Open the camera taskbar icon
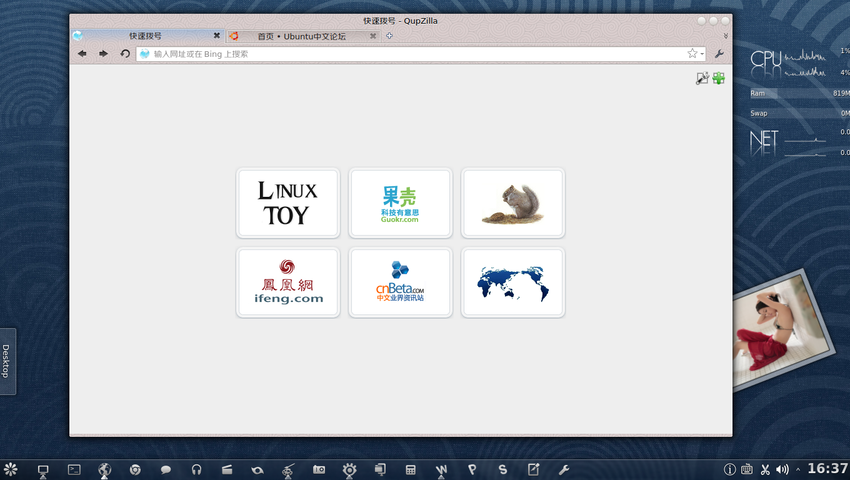Image resolution: width=850 pixels, height=480 pixels. pos(319,469)
